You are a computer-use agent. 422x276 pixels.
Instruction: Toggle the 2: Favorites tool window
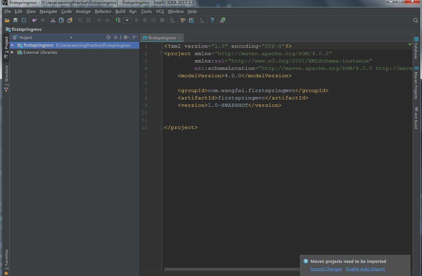(x=6, y=262)
